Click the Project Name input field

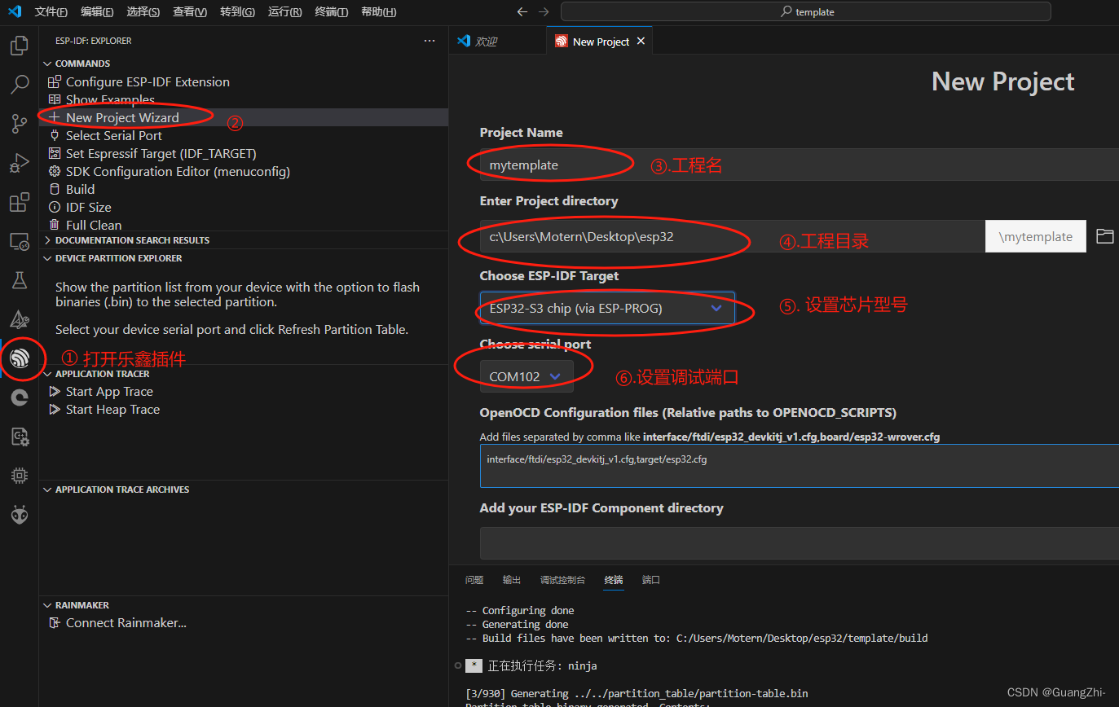tap(799, 165)
